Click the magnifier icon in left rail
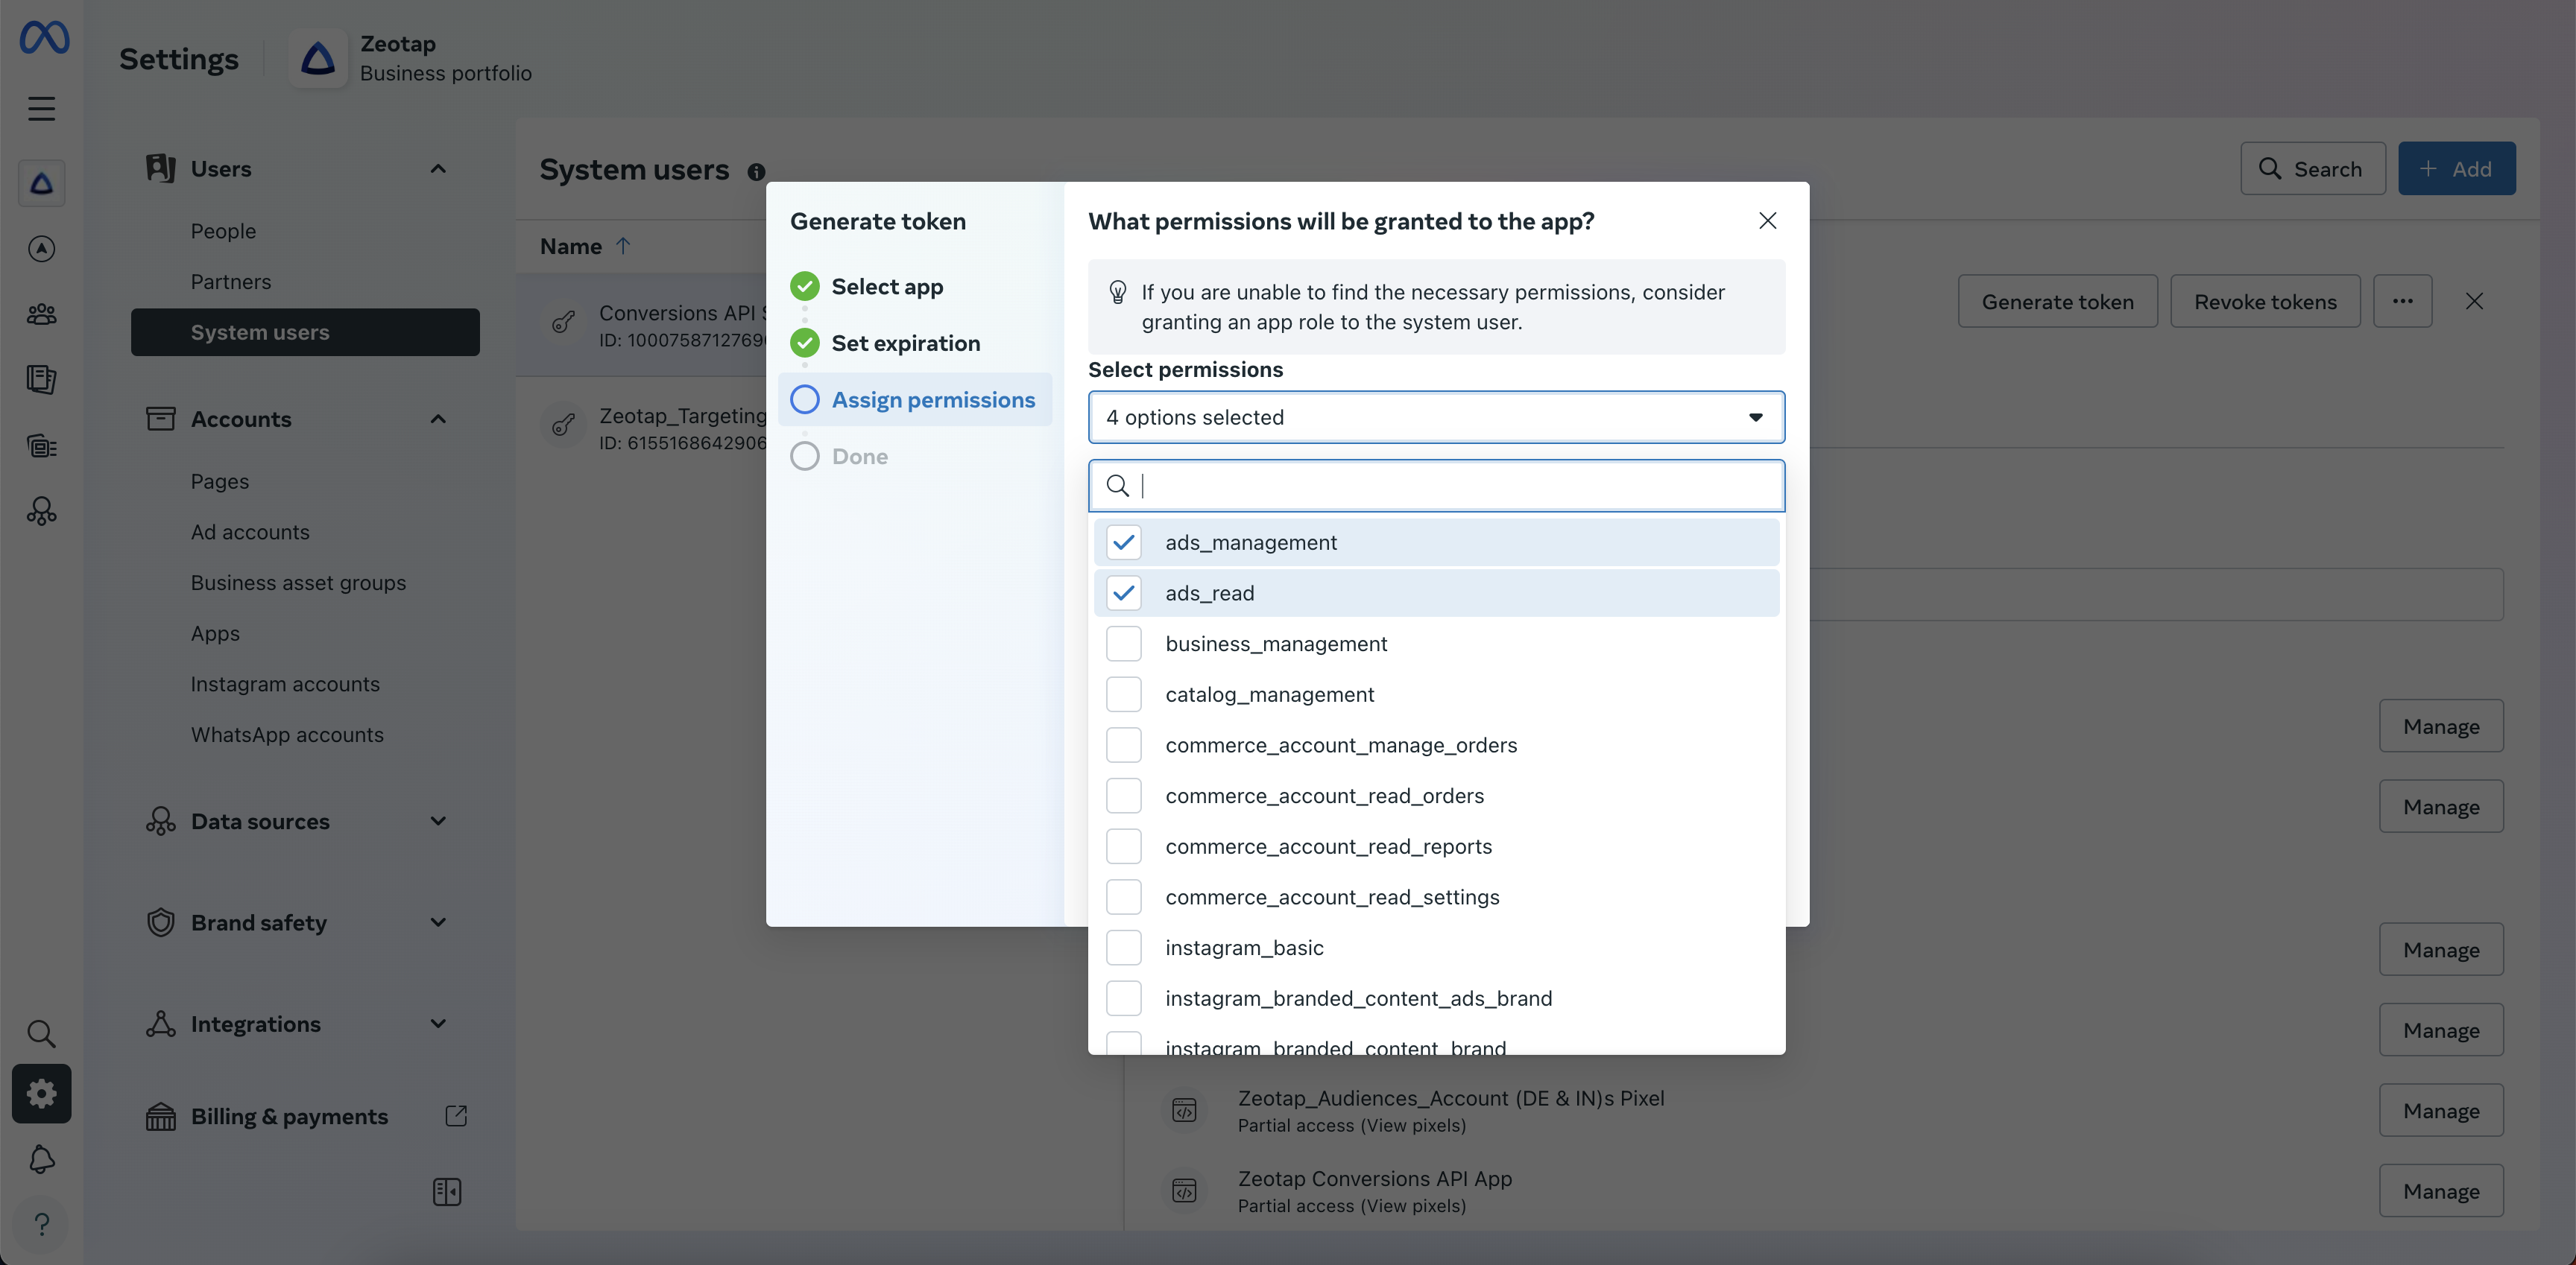Viewport: 2576px width, 1265px height. tap(41, 1032)
